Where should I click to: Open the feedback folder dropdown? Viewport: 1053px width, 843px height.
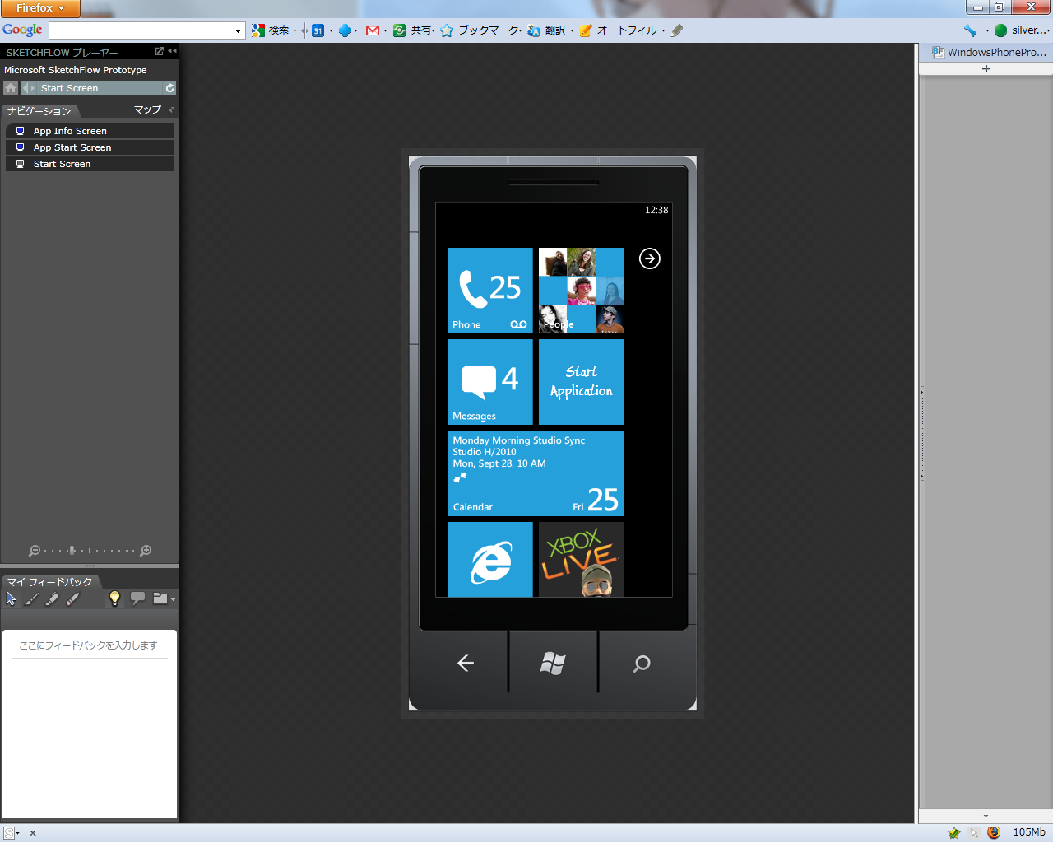tap(163, 598)
